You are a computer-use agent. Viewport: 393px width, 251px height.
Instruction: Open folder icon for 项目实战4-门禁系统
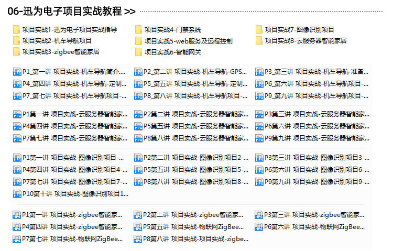[138, 29]
